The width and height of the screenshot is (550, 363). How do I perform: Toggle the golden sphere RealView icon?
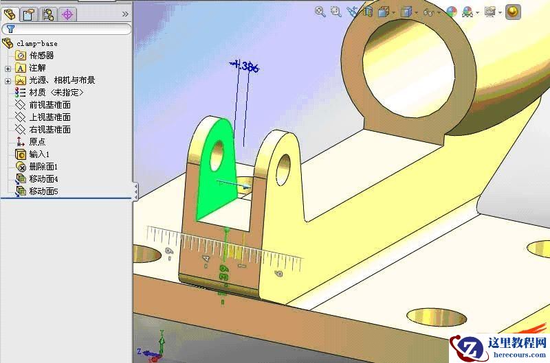(513, 12)
